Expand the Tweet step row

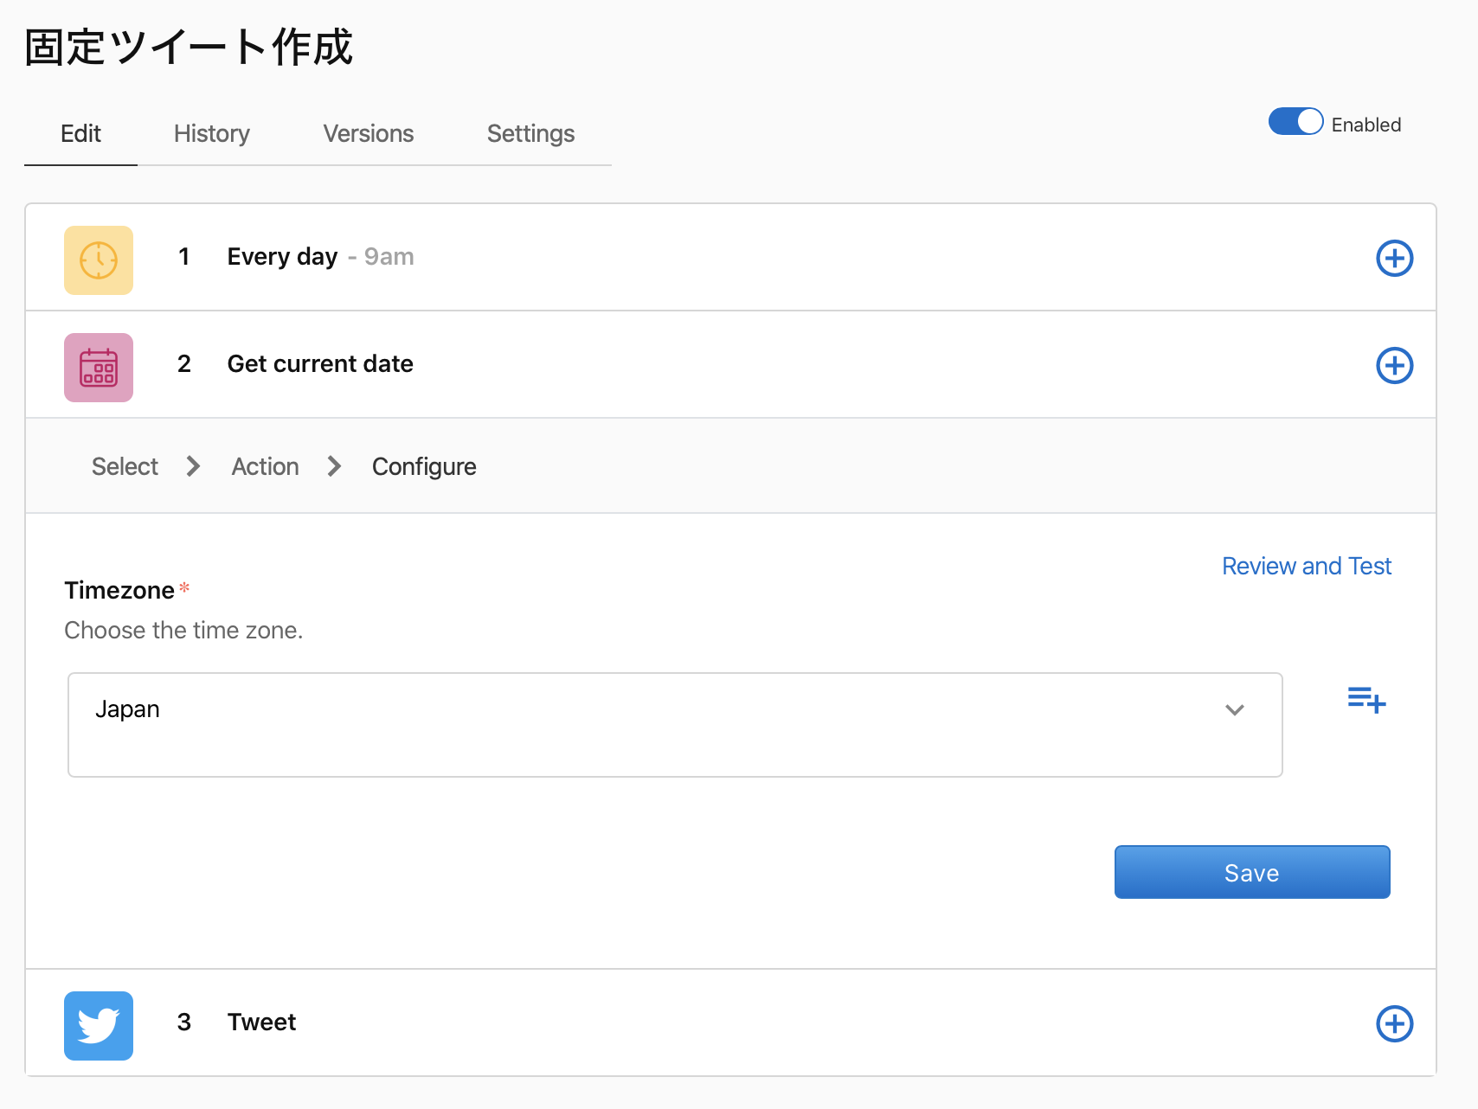coord(261,1022)
